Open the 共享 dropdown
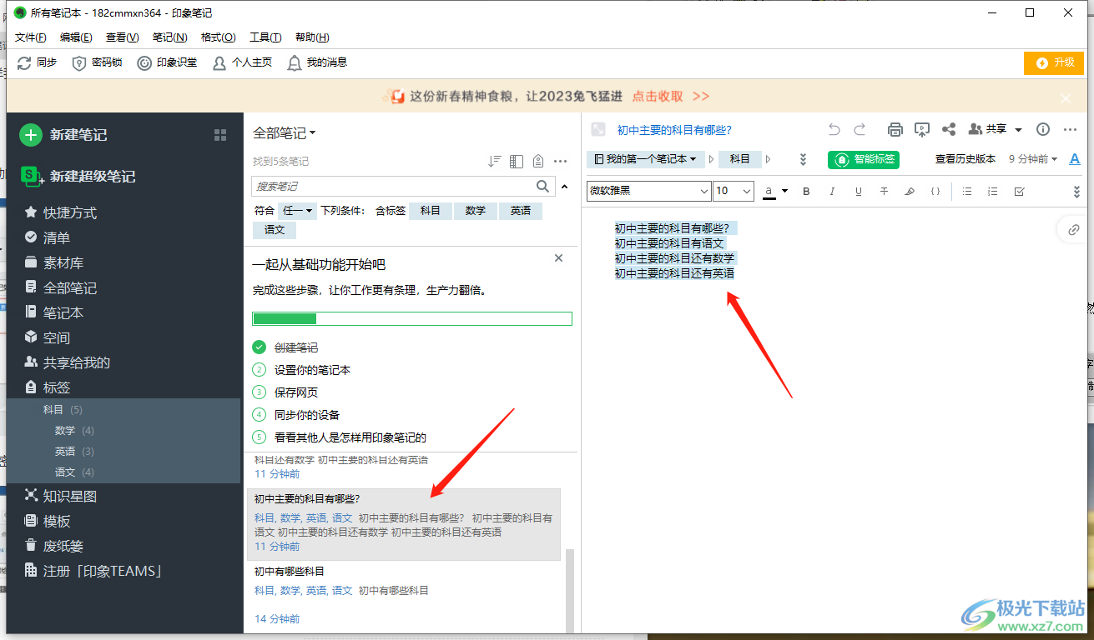This screenshot has height=640, width=1094. (x=996, y=129)
